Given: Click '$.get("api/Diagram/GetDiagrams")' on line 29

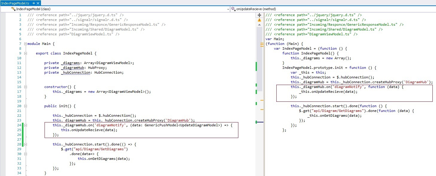Looking at the screenshot, I should (94, 149).
